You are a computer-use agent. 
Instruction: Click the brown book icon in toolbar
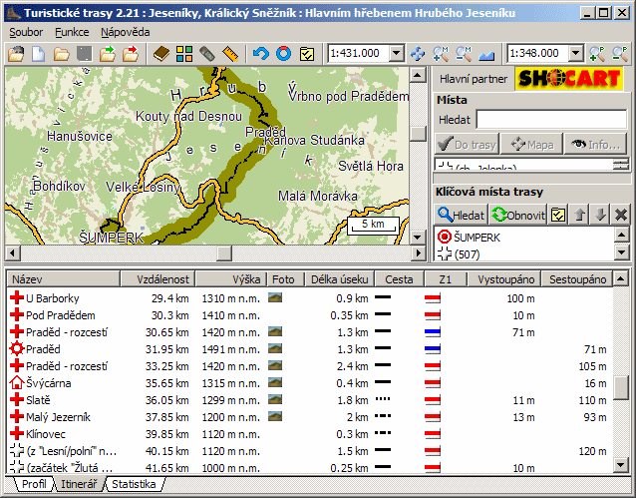click(160, 53)
